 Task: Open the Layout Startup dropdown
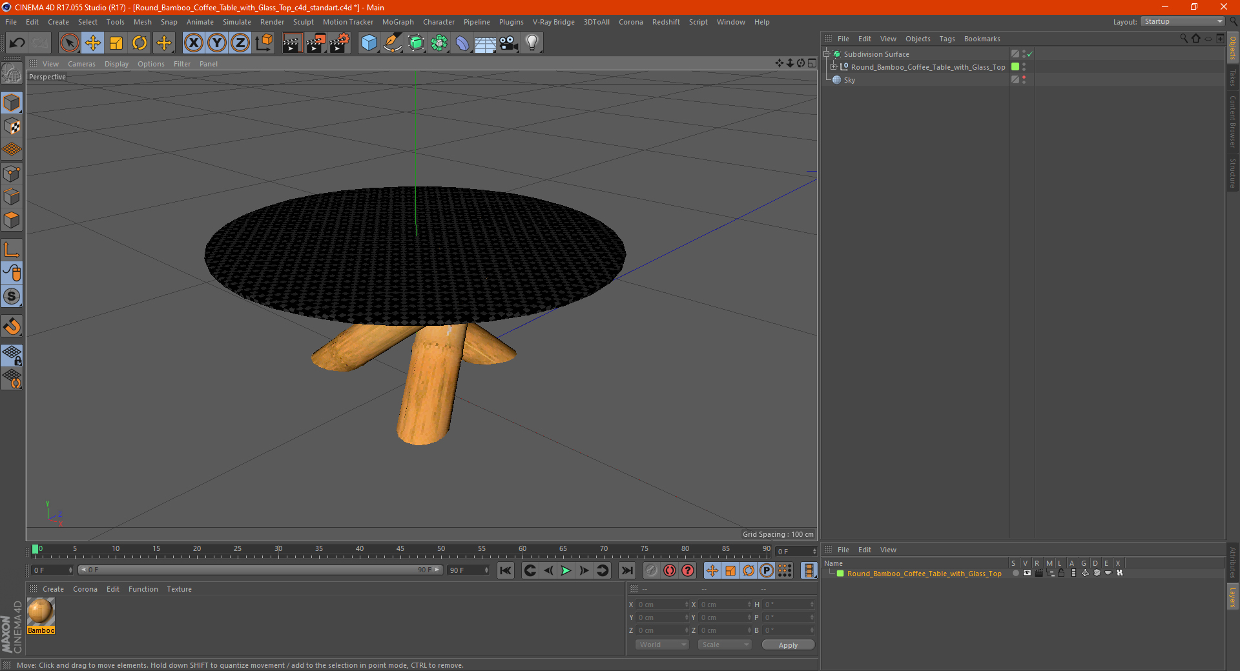(1183, 21)
